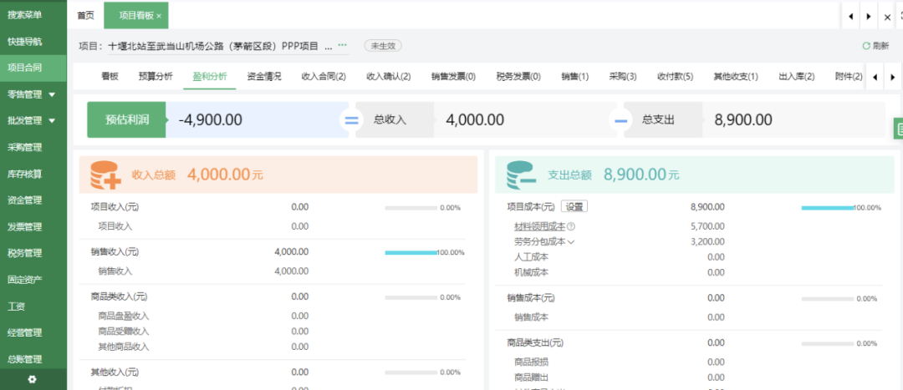Open the 收入确认(2) sub-tab
Viewport: 903px width, 390px height.
pos(389,77)
